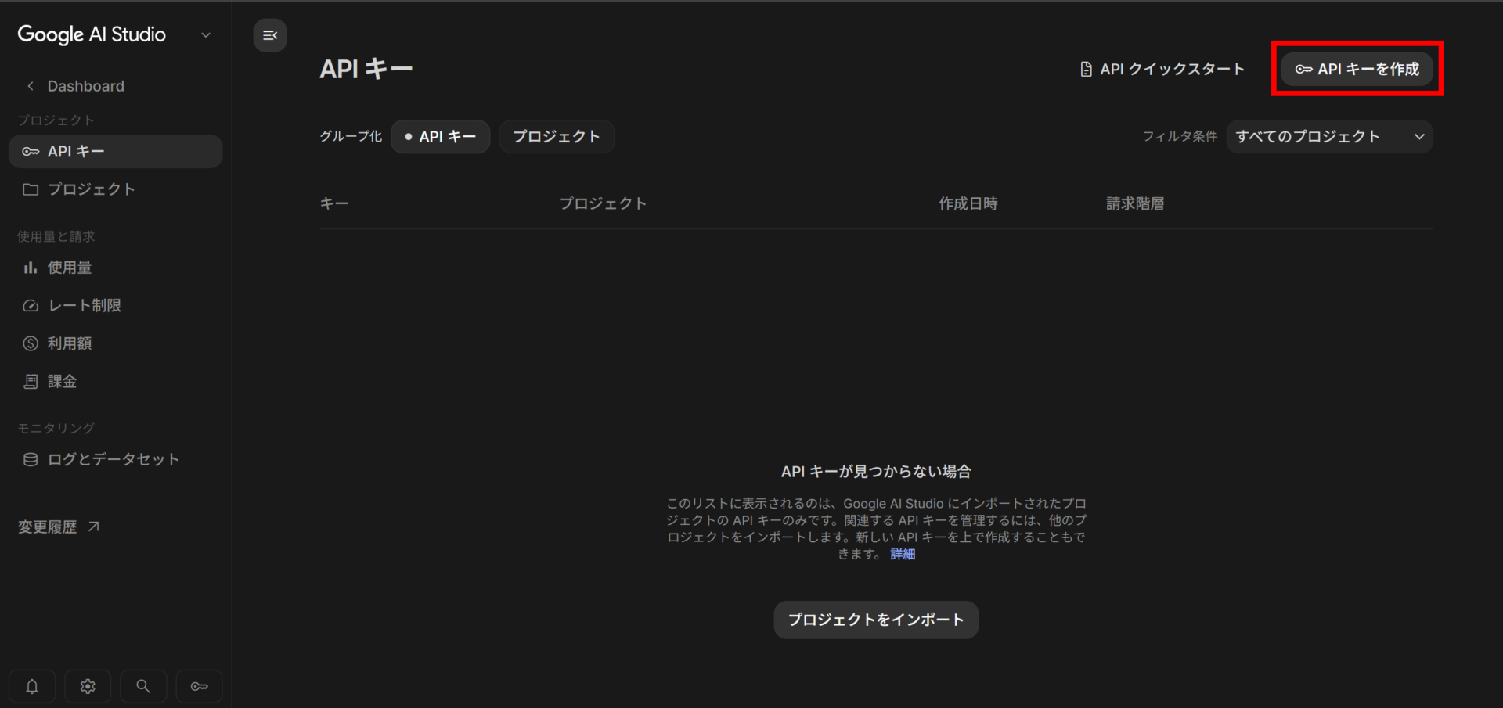The height and width of the screenshot is (708, 1503).
Task: Select API キー in the sidebar
Action: tap(116, 151)
